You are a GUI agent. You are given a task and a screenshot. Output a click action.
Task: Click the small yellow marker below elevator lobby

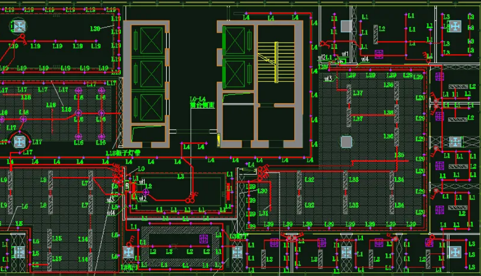pos(219,139)
